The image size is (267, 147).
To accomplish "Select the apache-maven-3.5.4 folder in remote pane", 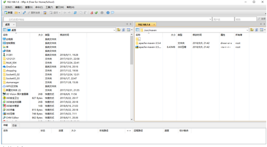I will (149, 43).
